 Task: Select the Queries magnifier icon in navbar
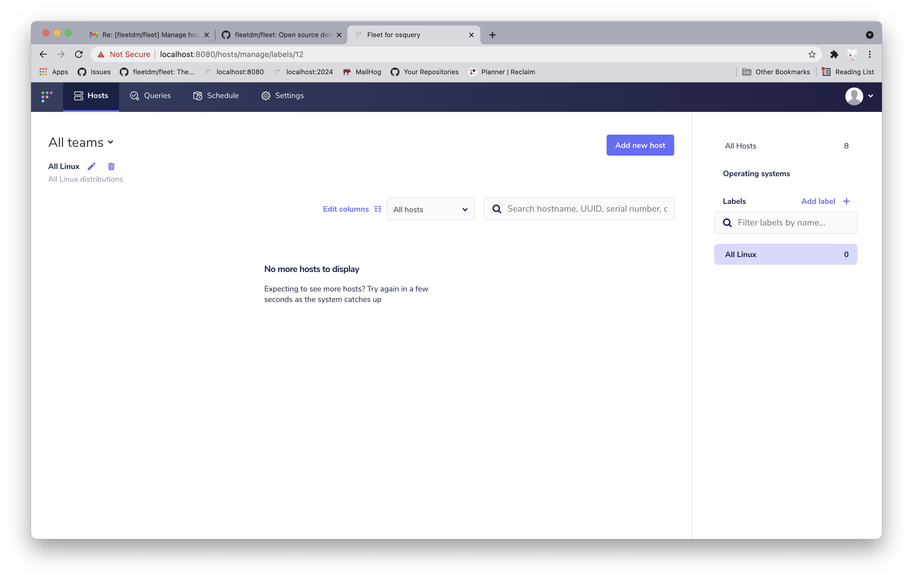[x=134, y=96]
